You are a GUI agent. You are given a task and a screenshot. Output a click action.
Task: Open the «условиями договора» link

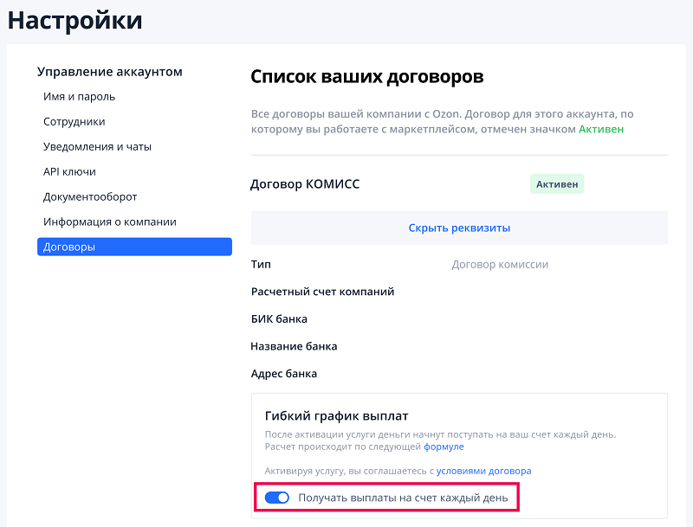click(483, 472)
